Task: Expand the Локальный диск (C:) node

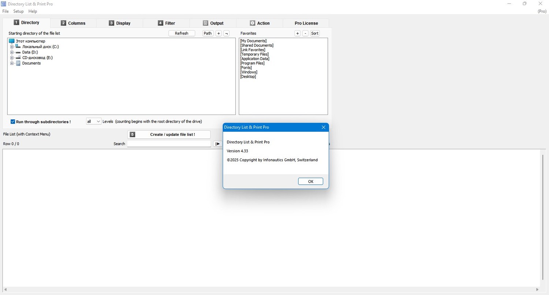Action: (x=12, y=46)
